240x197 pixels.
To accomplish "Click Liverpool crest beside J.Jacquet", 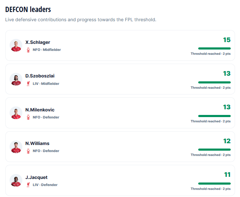I will [x=28, y=185].
